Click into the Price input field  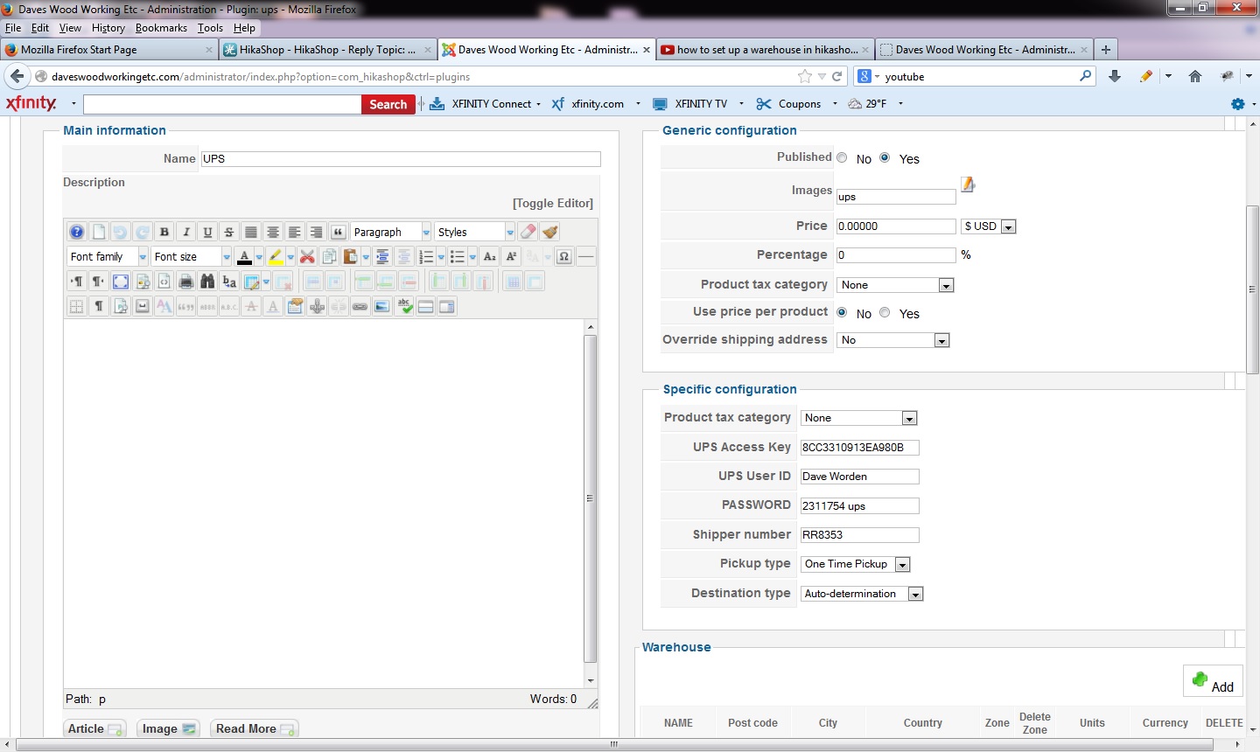[x=896, y=226]
